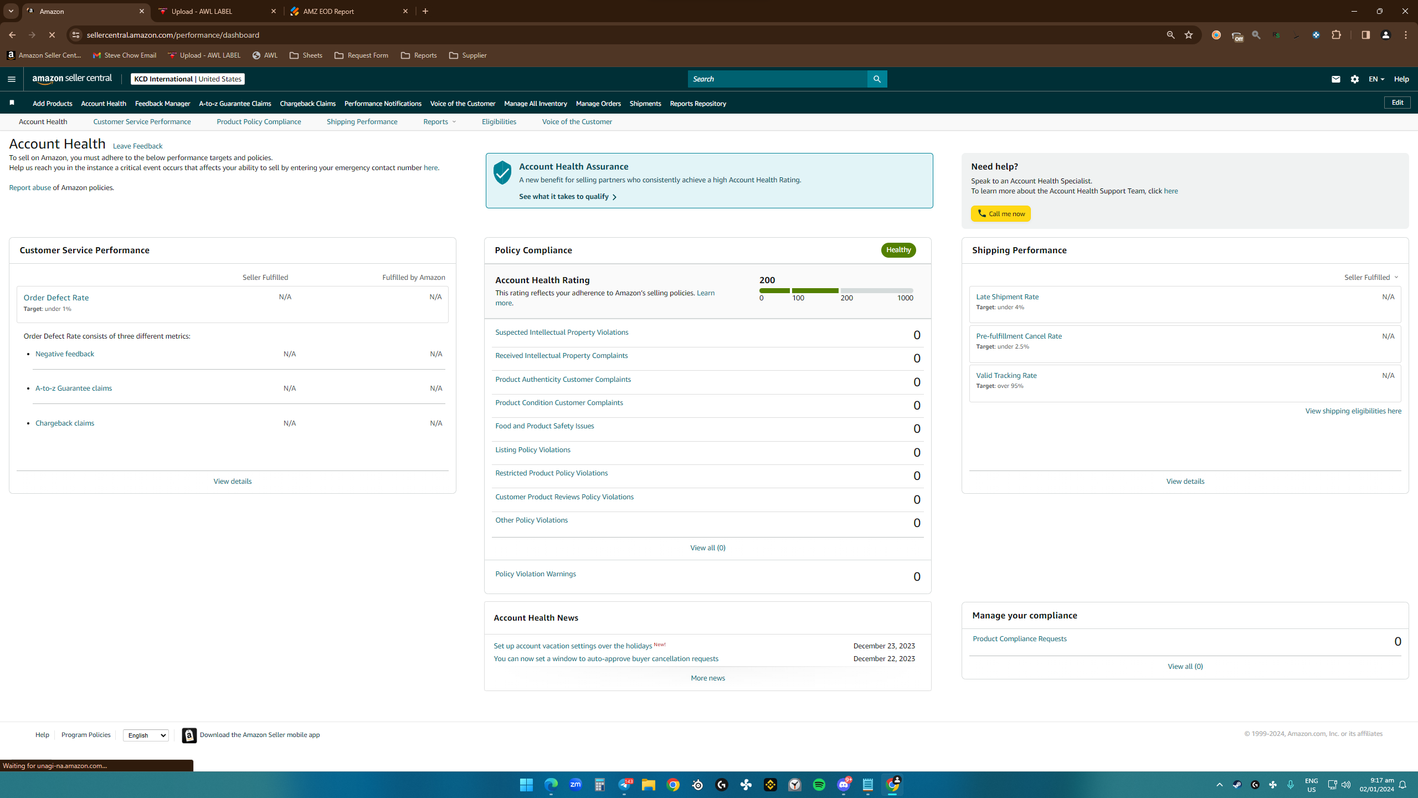Screen dimensions: 1418x798
Task: Switch to AMZ EOD Report browser tab
Action: click(349, 11)
